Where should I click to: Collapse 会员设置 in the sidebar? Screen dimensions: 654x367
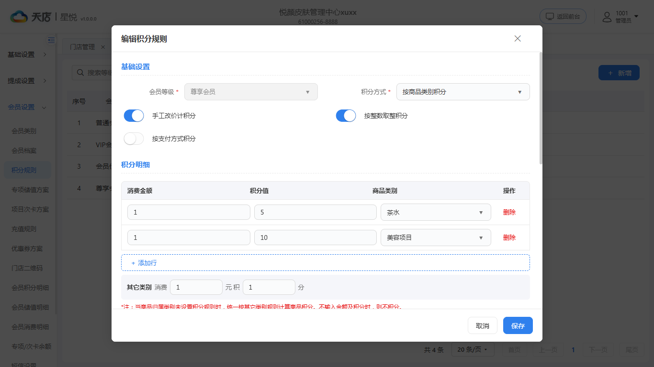tap(28, 107)
